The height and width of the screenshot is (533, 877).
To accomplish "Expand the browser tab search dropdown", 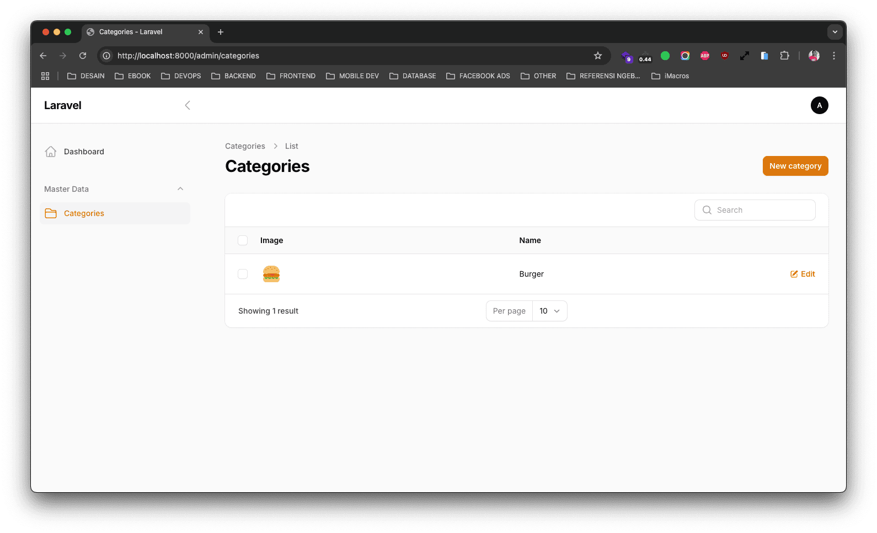I will click(835, 32).
